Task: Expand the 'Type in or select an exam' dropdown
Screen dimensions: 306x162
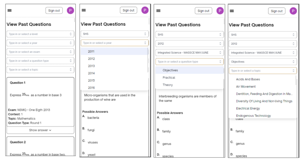Action: click(40, 52)
